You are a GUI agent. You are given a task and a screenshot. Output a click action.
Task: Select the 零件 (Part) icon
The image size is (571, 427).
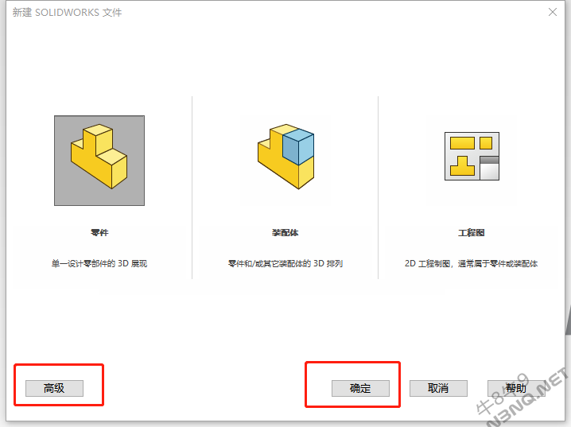point(99,161)
